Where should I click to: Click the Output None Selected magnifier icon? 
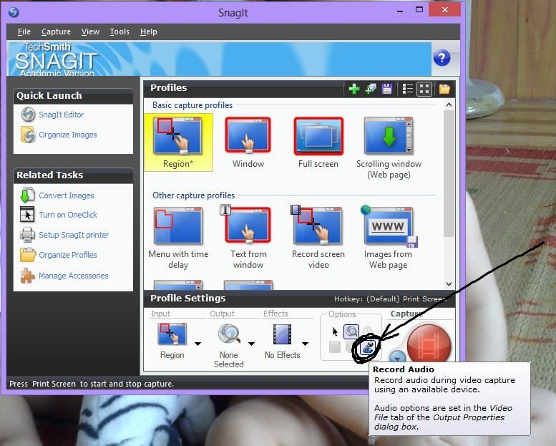pos(229,334)
